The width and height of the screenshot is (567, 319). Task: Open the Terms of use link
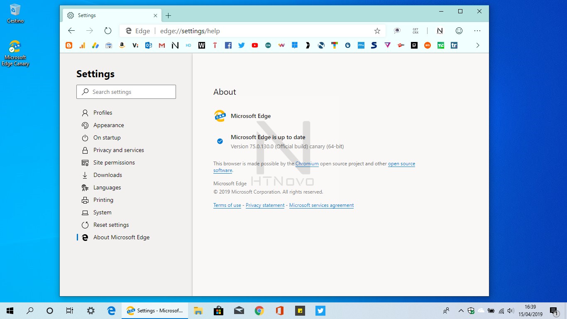(227, 205)
